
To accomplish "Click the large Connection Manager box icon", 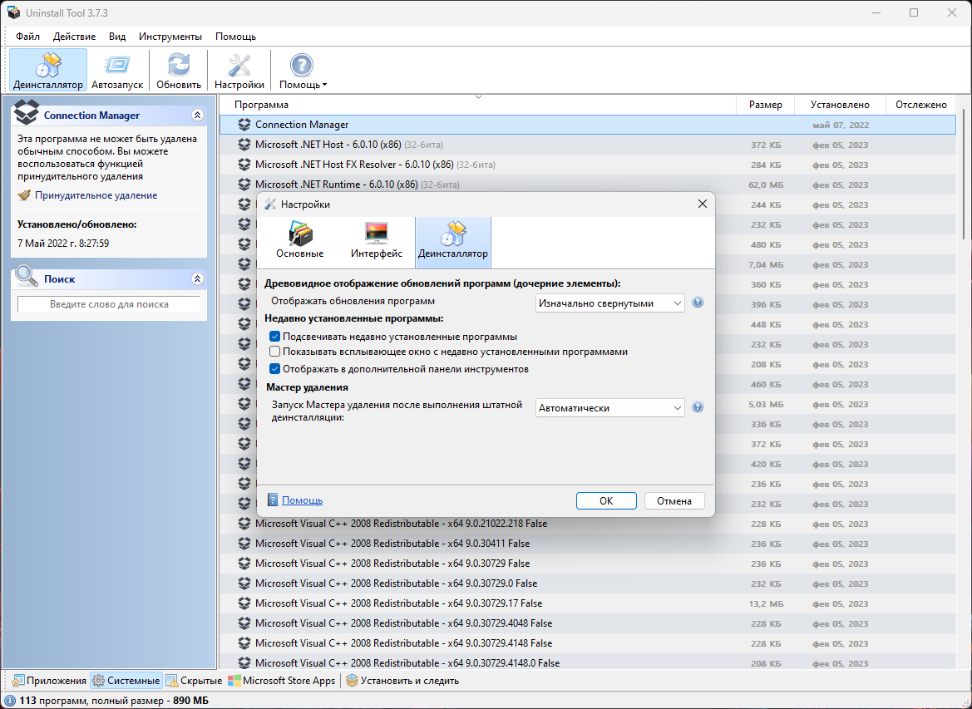I will click(x=26, y=111).
